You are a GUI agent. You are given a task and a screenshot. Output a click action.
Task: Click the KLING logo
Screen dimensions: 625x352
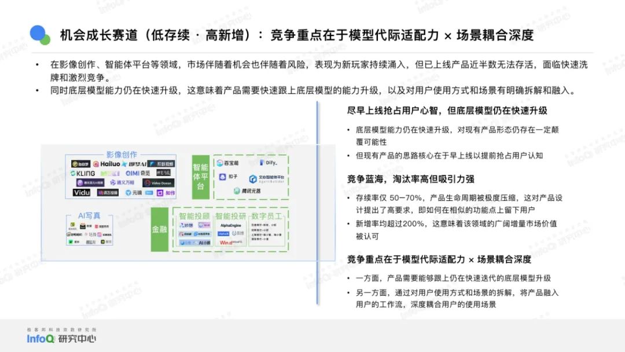pos(83,174)
